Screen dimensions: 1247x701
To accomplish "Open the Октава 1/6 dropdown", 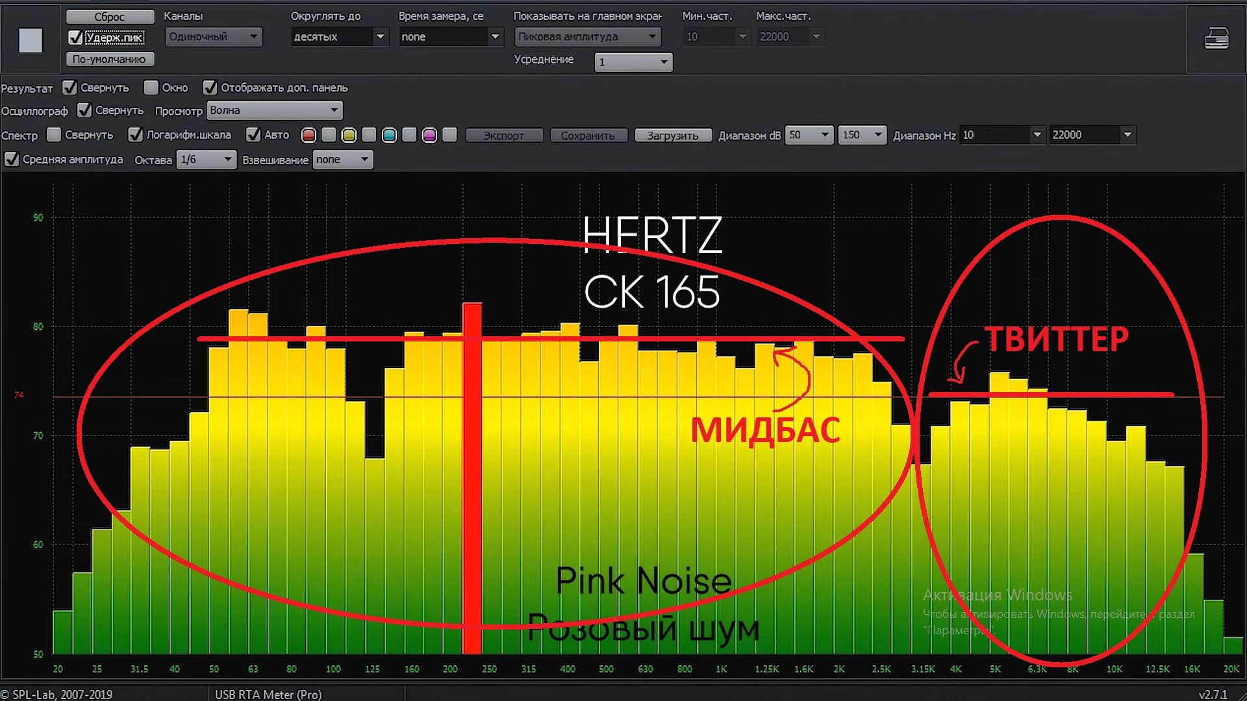I will click(x=207, y=160).
